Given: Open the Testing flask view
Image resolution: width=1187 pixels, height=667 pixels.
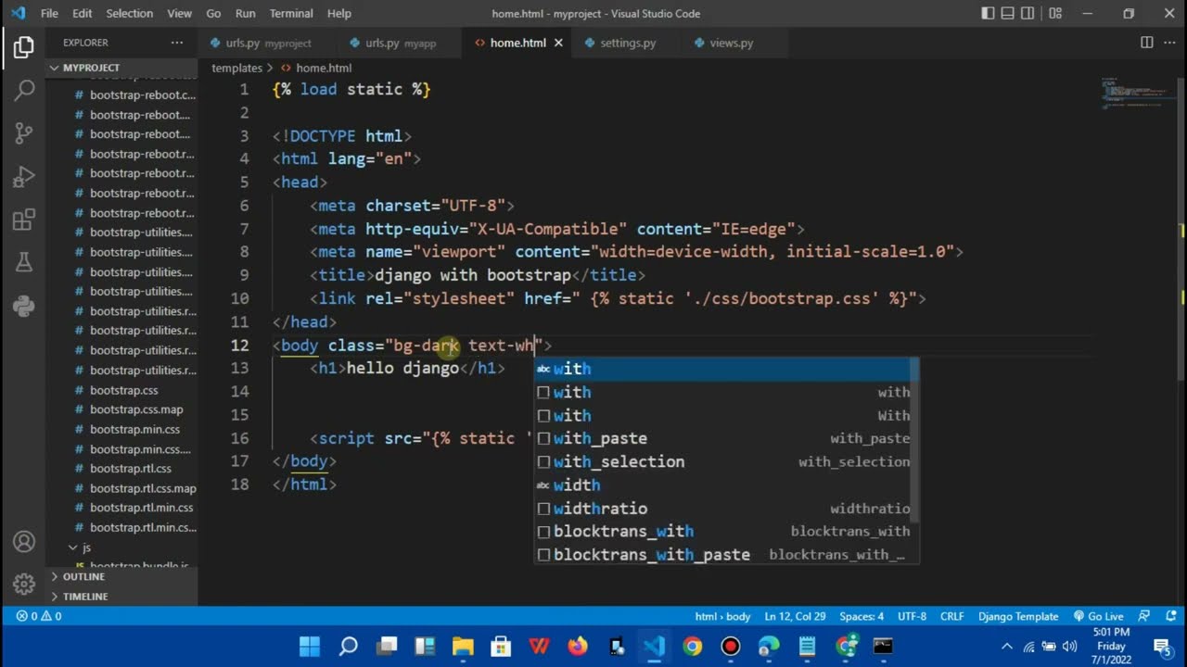Looking at the screenshot, I should point(24,263).
